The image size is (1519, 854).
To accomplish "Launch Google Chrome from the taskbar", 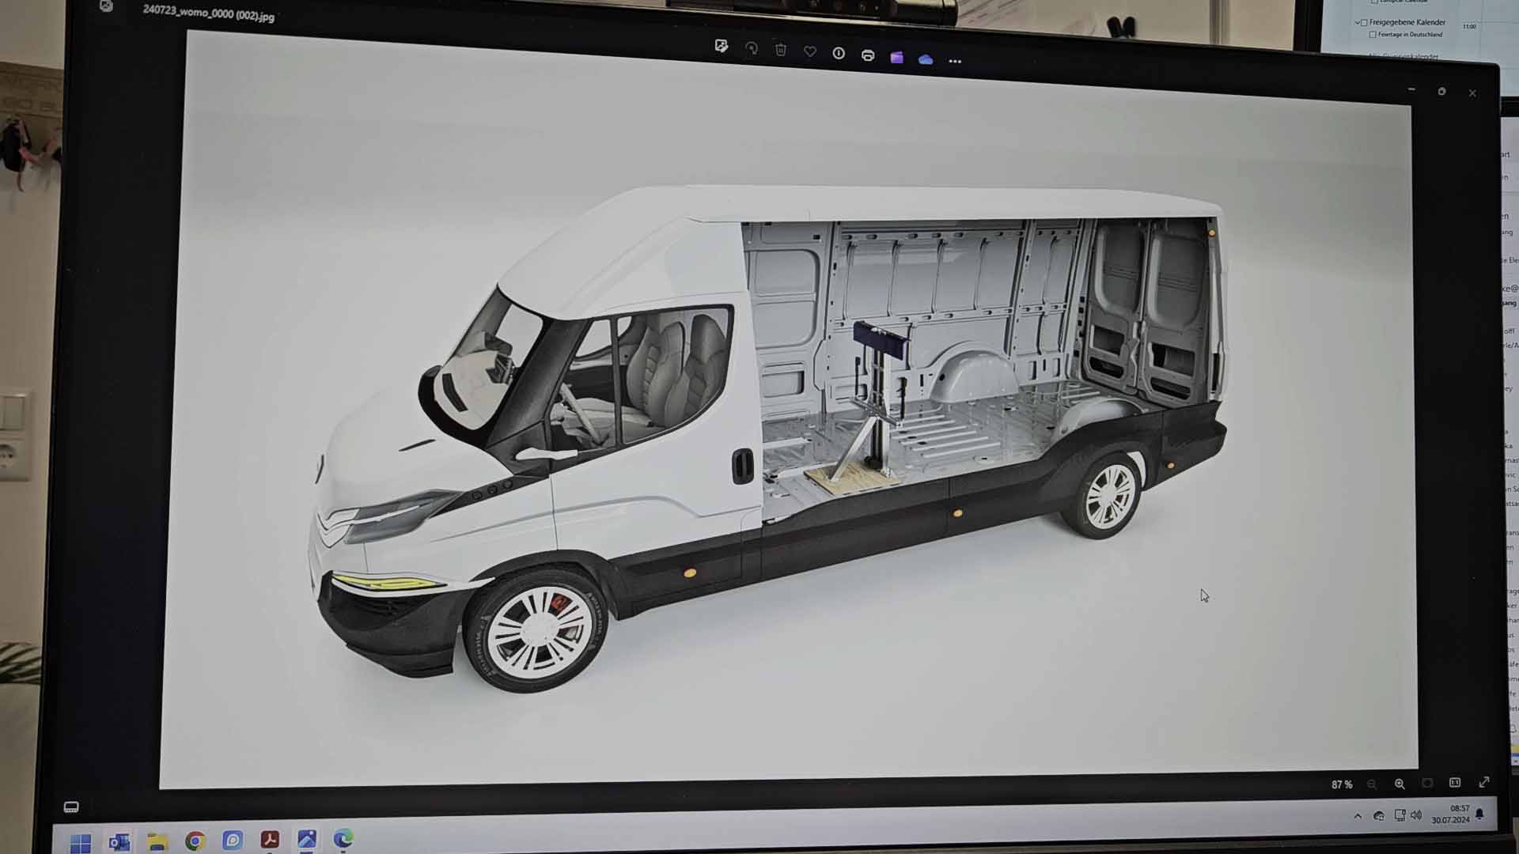I will pos(195,841).
